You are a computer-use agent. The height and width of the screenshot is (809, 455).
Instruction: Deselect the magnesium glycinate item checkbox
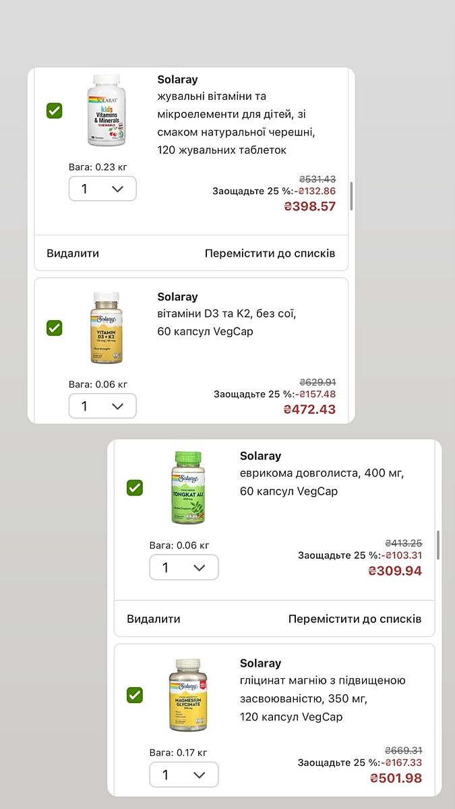tap(135, 694)
